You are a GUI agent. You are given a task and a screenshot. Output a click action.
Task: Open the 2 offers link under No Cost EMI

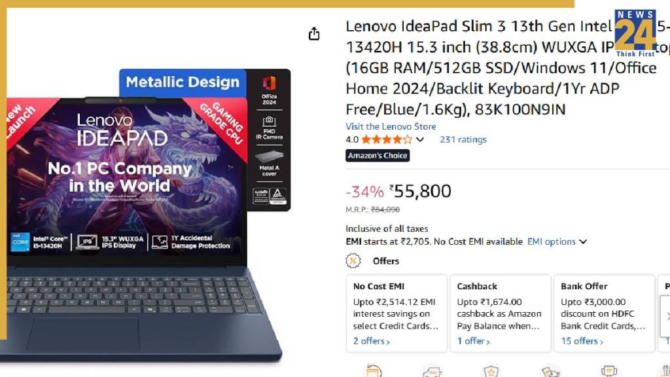click(x=372, y=341)
